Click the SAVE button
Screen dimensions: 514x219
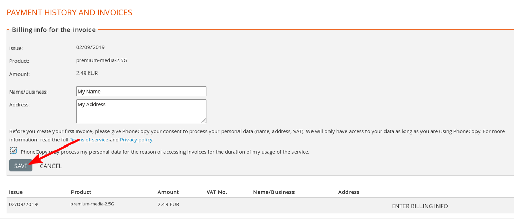[21, 166]
